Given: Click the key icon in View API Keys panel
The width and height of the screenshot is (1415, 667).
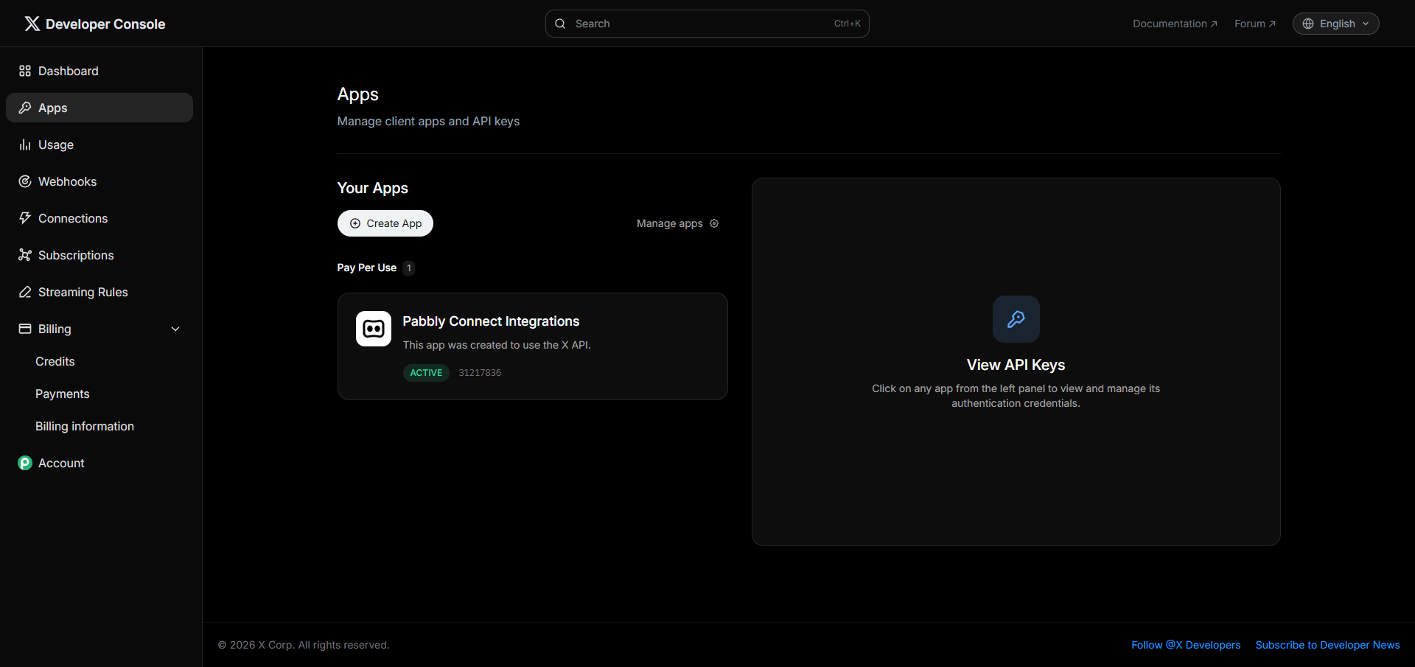Looking at the screenshot, I should pyautogui.click(x=1016, y=319).
